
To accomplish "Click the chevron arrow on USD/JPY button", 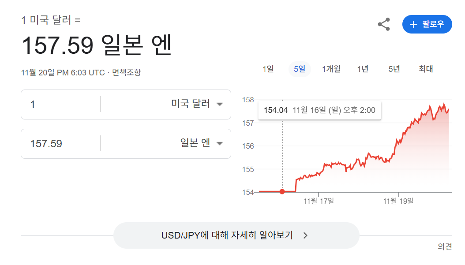I will click(305, 235).
